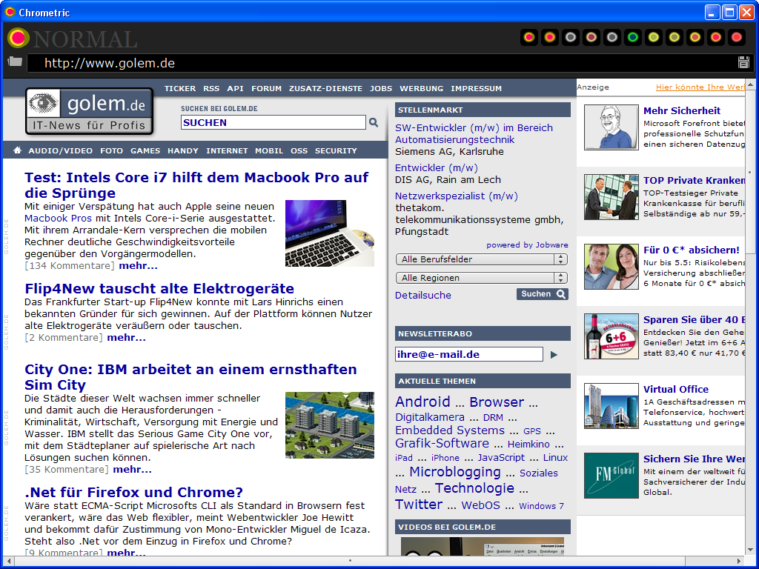
Task: Open the Virtual Office ad title
Action: pyautogui.click(x=676, y=389)
